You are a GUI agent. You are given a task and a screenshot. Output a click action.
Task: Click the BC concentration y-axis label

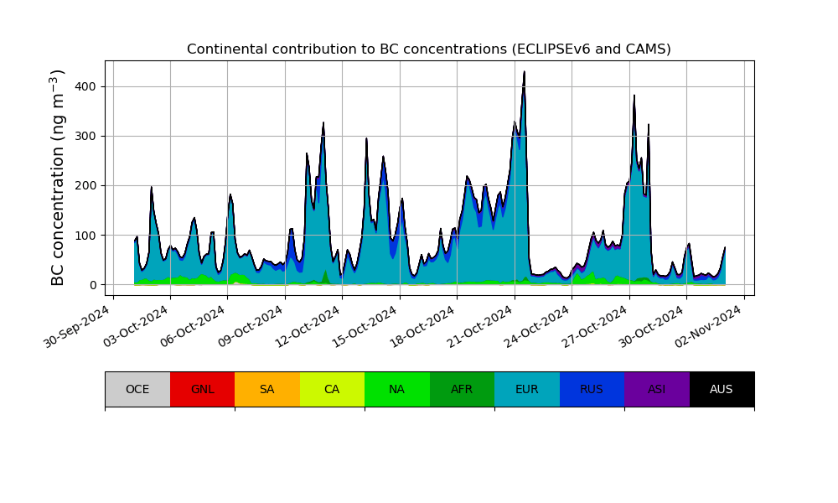58,178
